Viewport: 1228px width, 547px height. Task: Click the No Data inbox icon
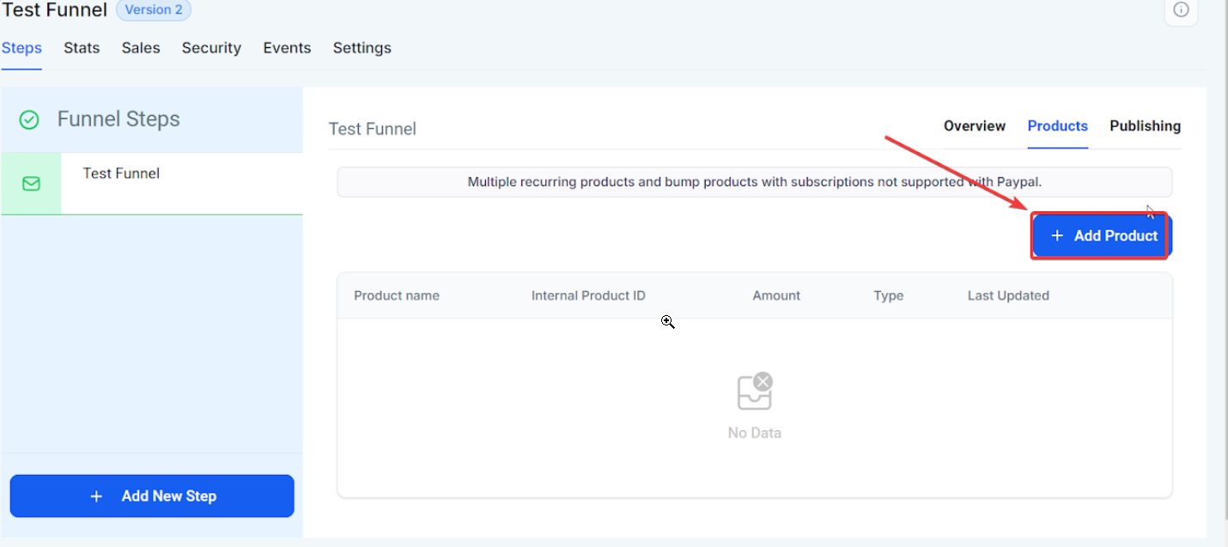(755, 392)
